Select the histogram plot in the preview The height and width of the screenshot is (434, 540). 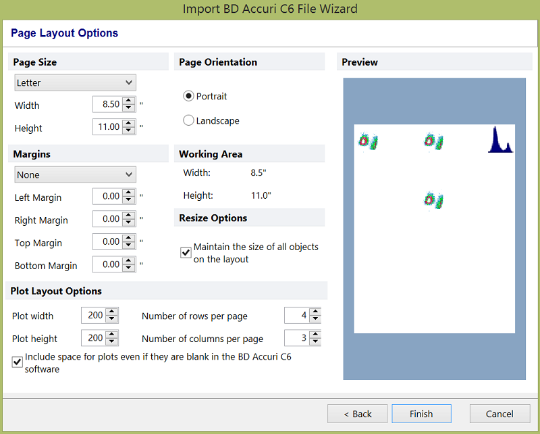[500, 140]
